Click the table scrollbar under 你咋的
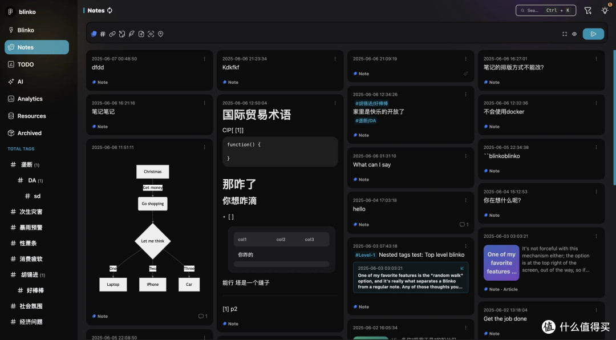Screen dimensions: 616x340 282,264
